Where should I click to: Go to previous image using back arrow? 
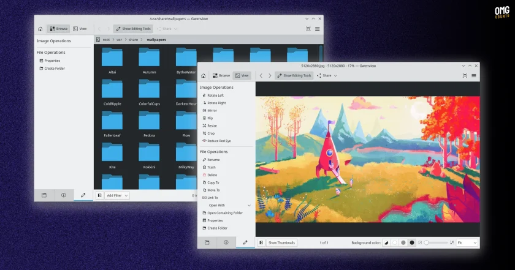coord(261,75)
